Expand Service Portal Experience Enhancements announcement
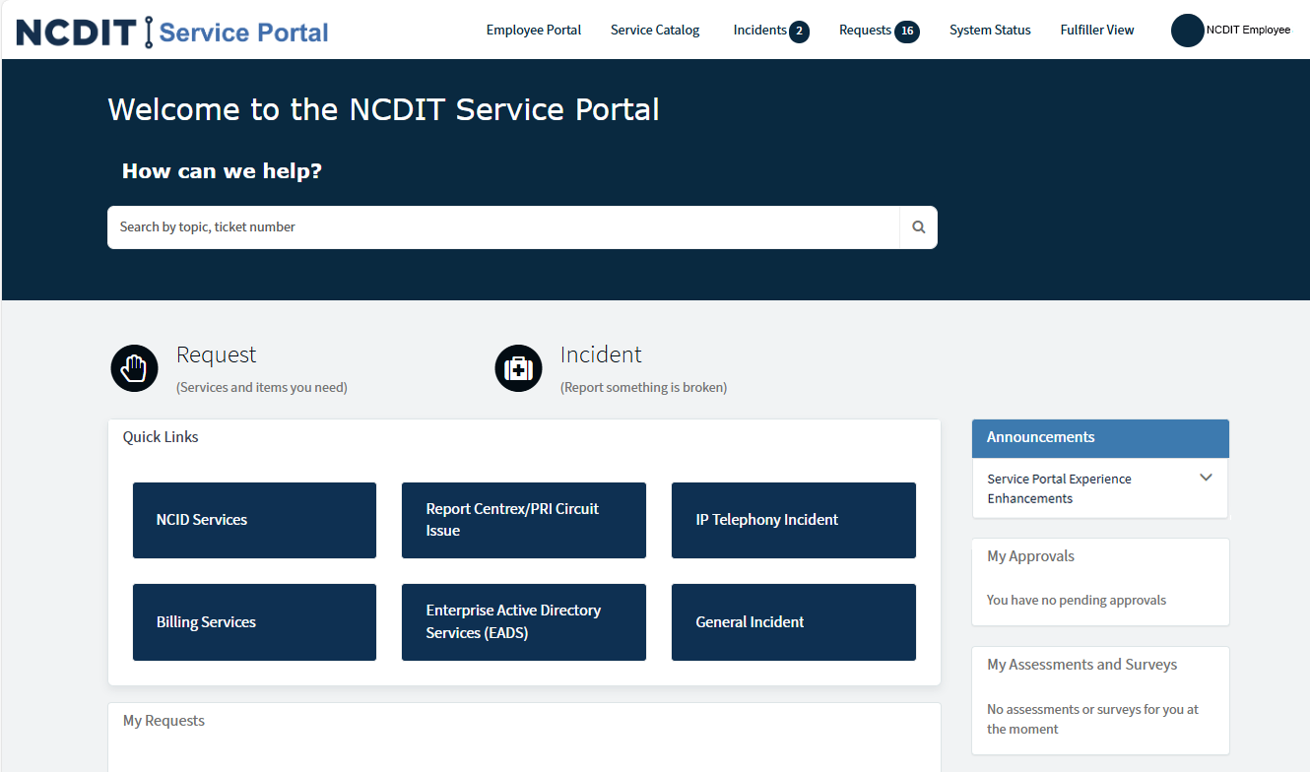 coord(1206,477)
